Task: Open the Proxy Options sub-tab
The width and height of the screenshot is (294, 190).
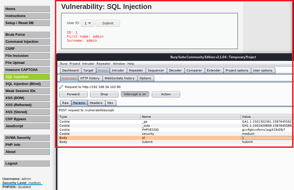Action: 145,78
